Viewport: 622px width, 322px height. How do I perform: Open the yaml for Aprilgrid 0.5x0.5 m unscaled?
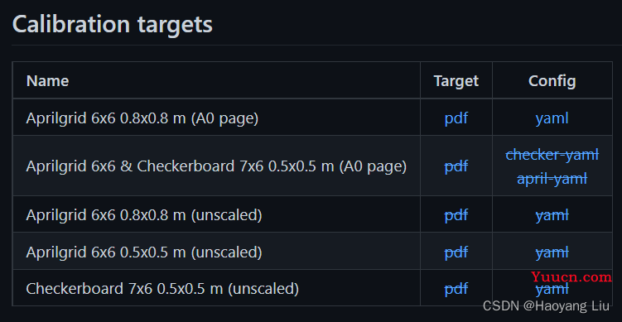[552, 252]
